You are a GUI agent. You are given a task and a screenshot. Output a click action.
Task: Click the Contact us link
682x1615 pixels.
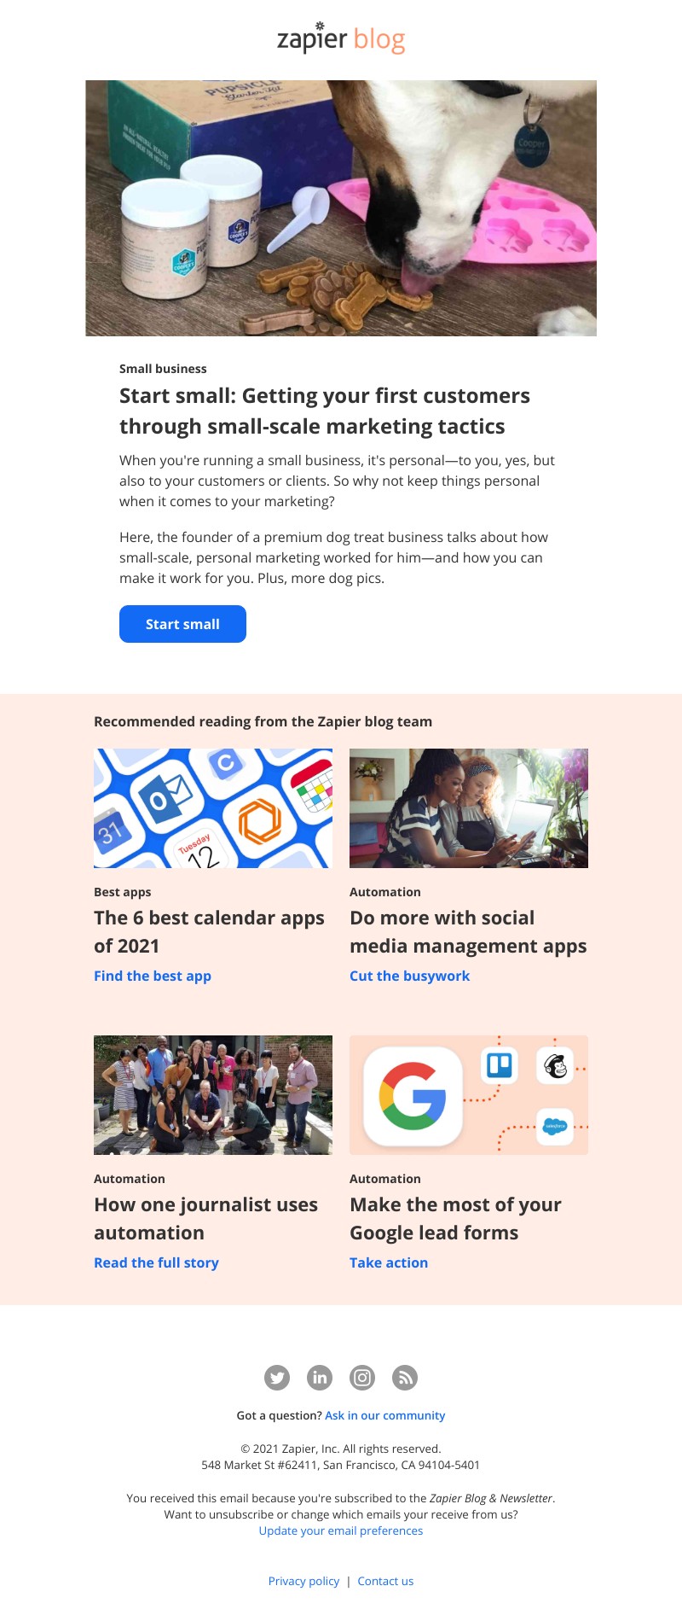click(x=385, y=1581)
